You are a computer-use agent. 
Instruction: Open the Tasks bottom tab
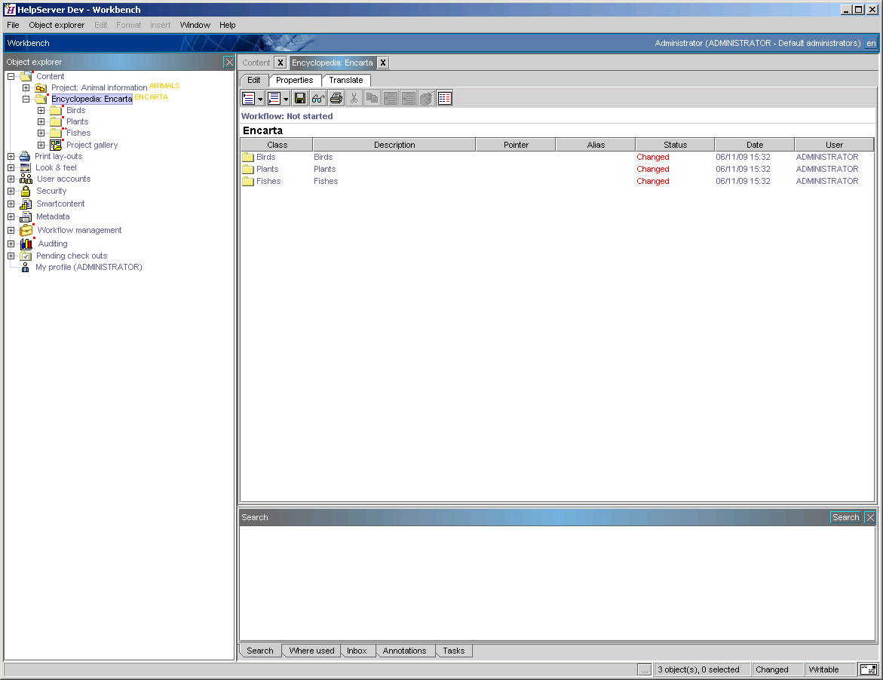pos(453,651)
